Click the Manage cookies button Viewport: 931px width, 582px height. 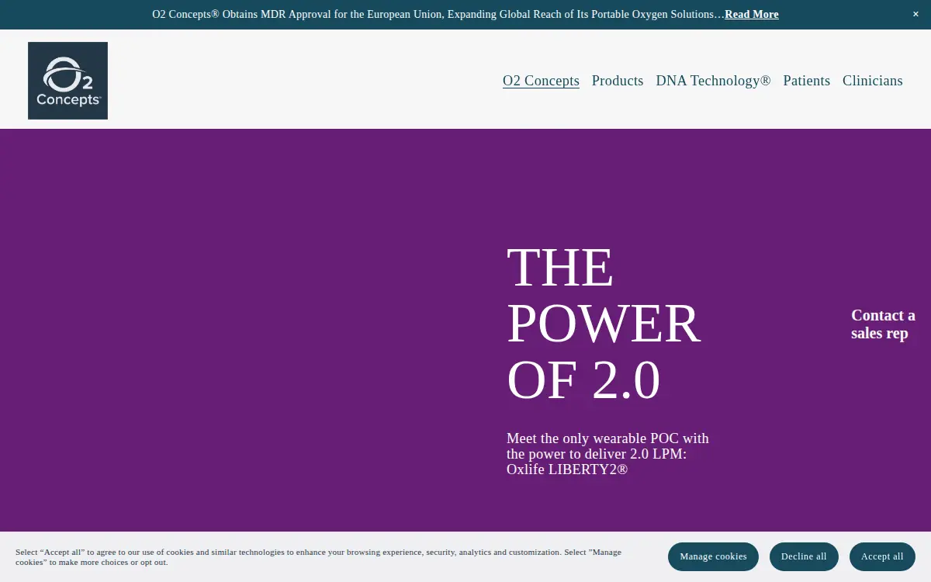[713, 556]
